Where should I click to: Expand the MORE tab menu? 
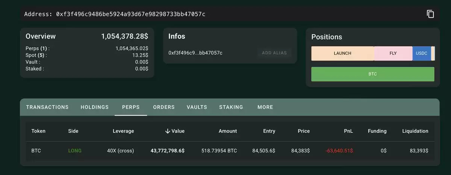point(265,107)
